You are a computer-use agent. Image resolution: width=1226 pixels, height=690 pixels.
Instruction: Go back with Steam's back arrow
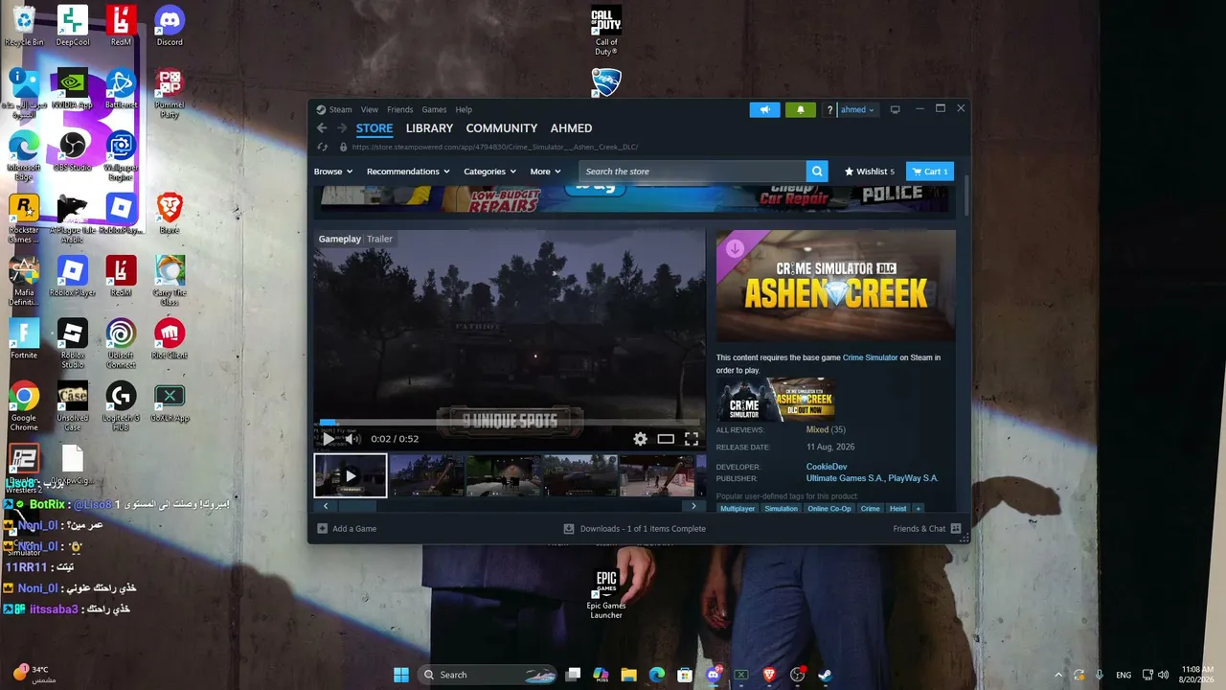tap(322, 128)
